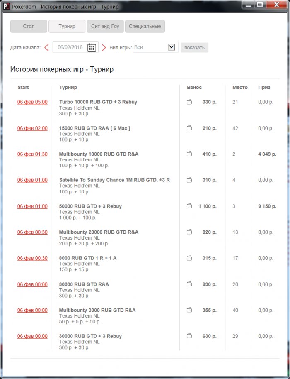
Task: Click buy-in icon for 15000 RUB 6 Max row
Action: (189, 128)
